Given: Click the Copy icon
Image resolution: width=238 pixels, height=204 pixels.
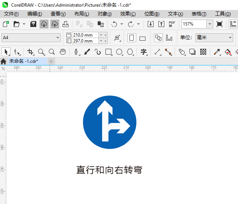Looking at the screenshot, I should point(90,24).
